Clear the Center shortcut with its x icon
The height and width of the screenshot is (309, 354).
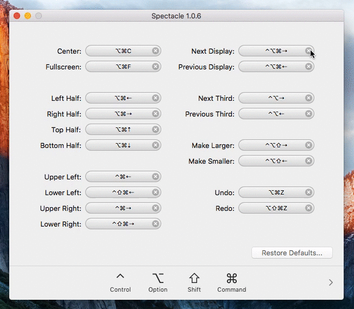point(155,51)
